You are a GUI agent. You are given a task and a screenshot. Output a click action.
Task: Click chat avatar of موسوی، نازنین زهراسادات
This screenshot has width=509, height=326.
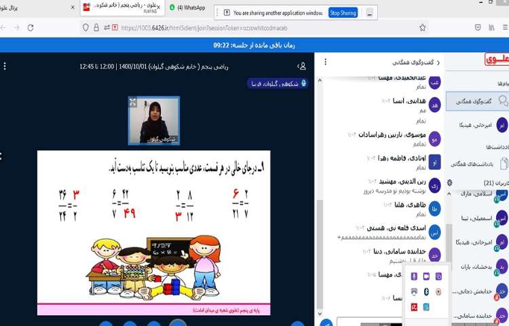point(434,139)
